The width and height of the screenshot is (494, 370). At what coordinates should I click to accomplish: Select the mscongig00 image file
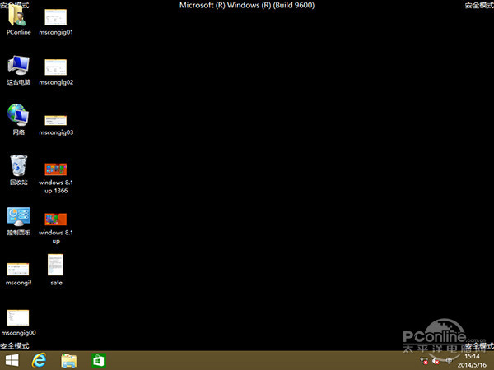click(18, 318)
